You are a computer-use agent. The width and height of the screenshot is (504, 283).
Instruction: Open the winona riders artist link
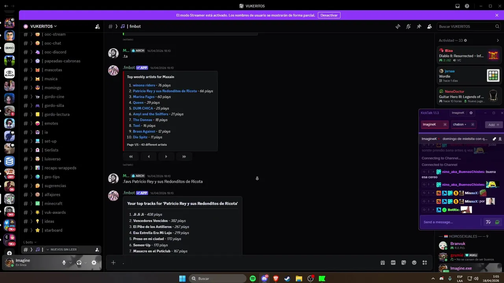tap(144, 85)
